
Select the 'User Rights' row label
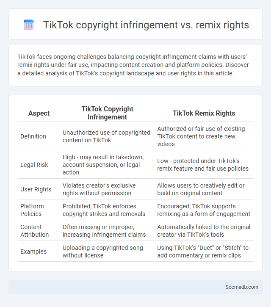[36, 189]
